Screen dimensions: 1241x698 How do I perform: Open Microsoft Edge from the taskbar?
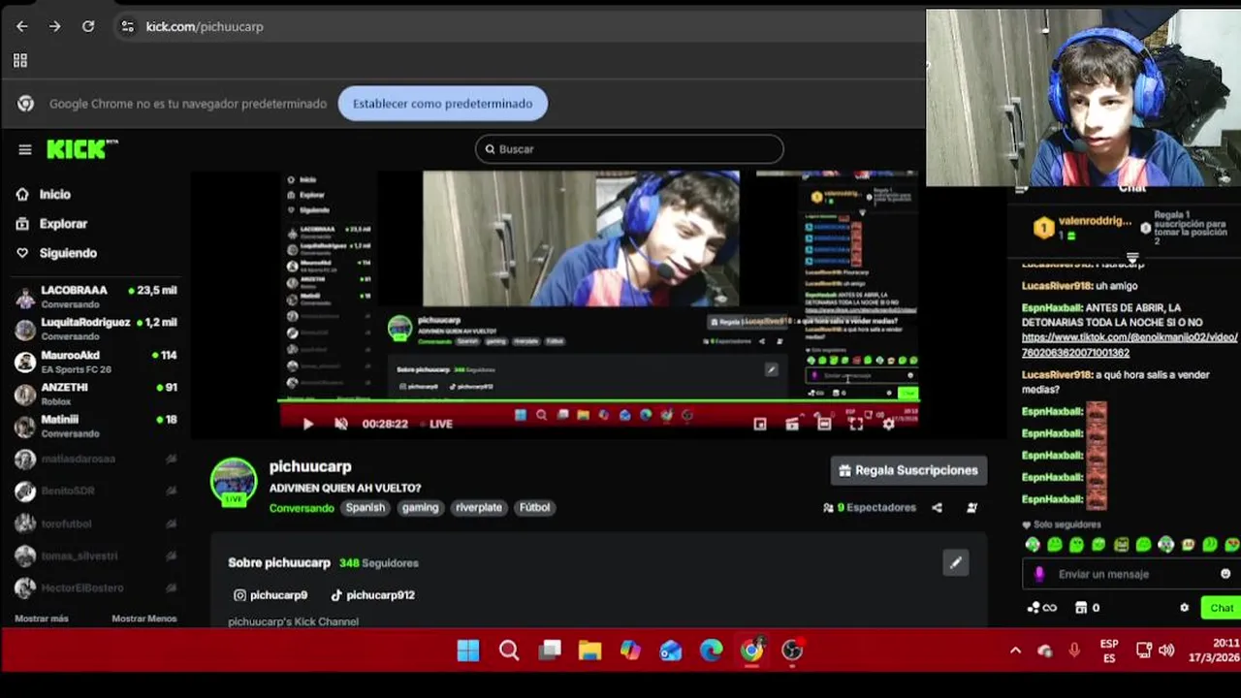tap(712, 650)
